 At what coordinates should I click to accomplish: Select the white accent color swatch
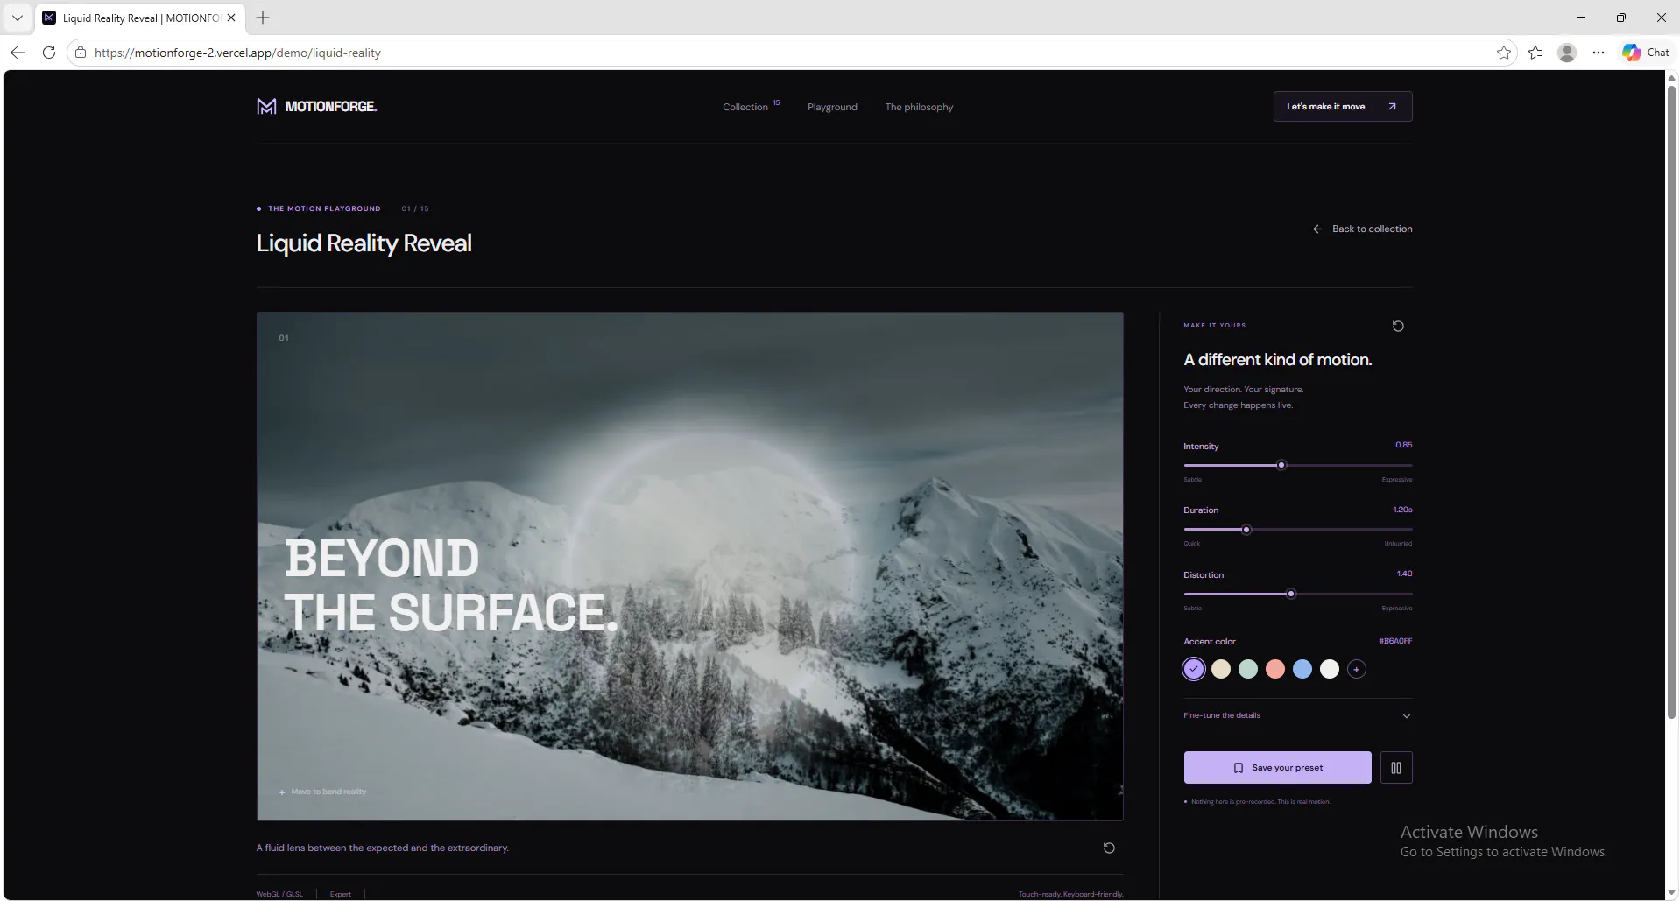1330,669
